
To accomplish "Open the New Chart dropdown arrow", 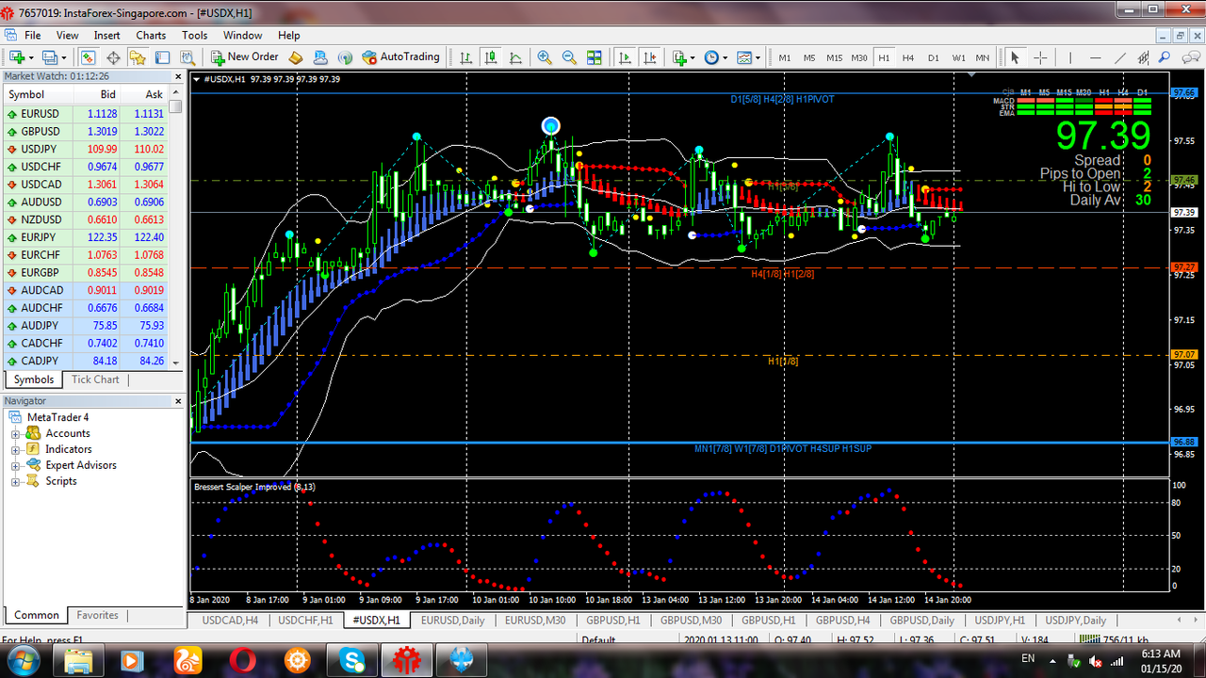I will click(32, 57).
